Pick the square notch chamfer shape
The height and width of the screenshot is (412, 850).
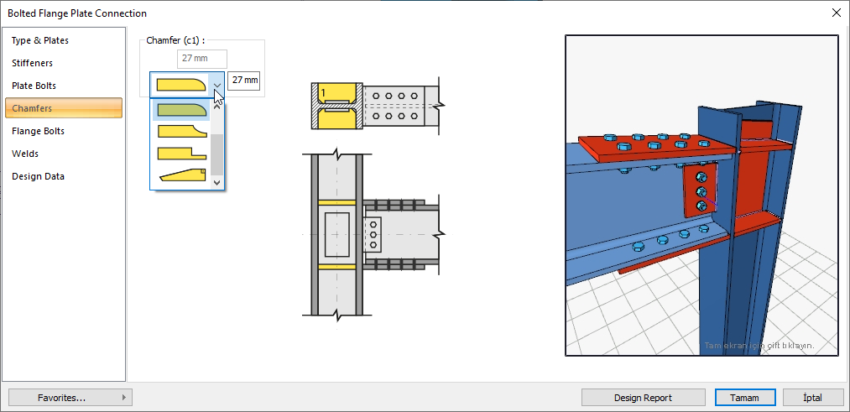[180, 153]
